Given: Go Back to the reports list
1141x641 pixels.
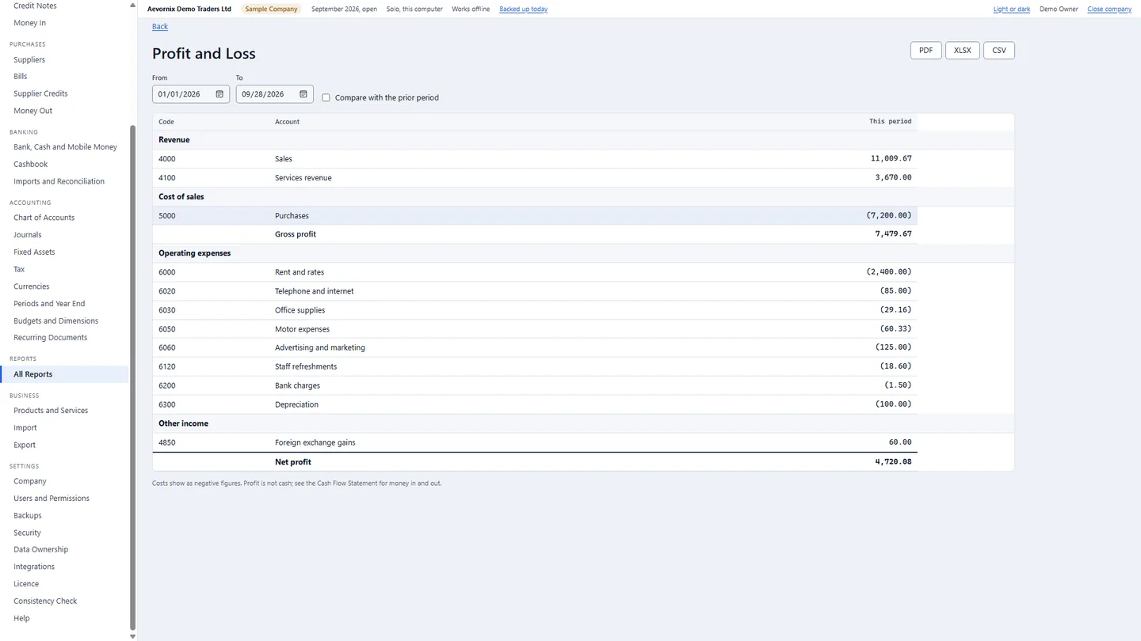Looking at the screenshot, I should 160,27.
